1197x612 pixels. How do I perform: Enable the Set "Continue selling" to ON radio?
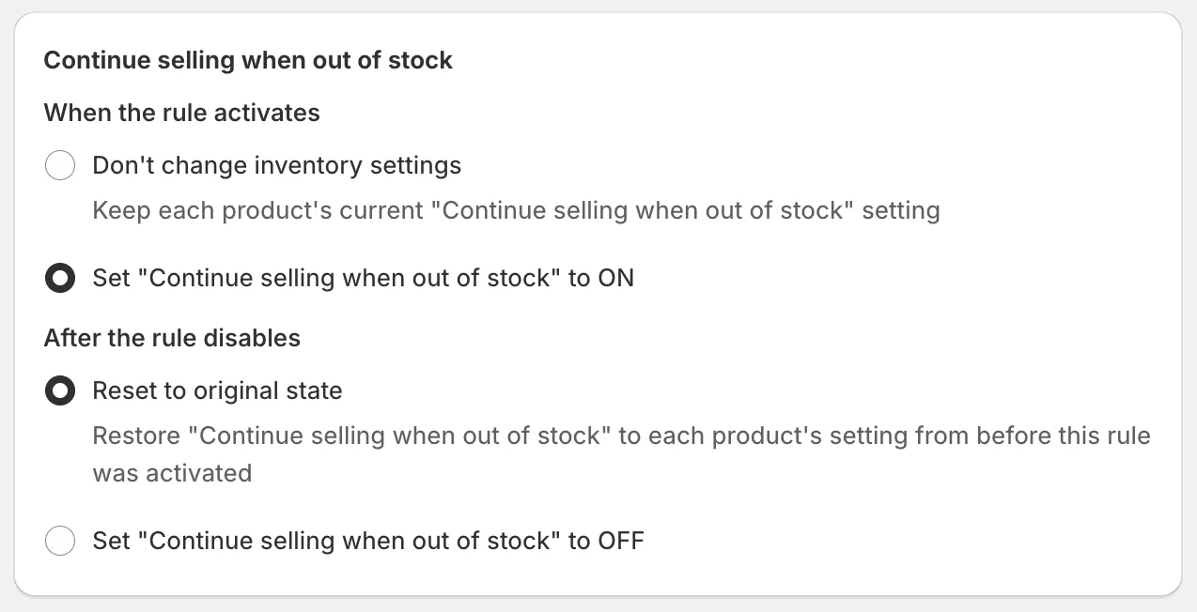(x=60, y=279)
